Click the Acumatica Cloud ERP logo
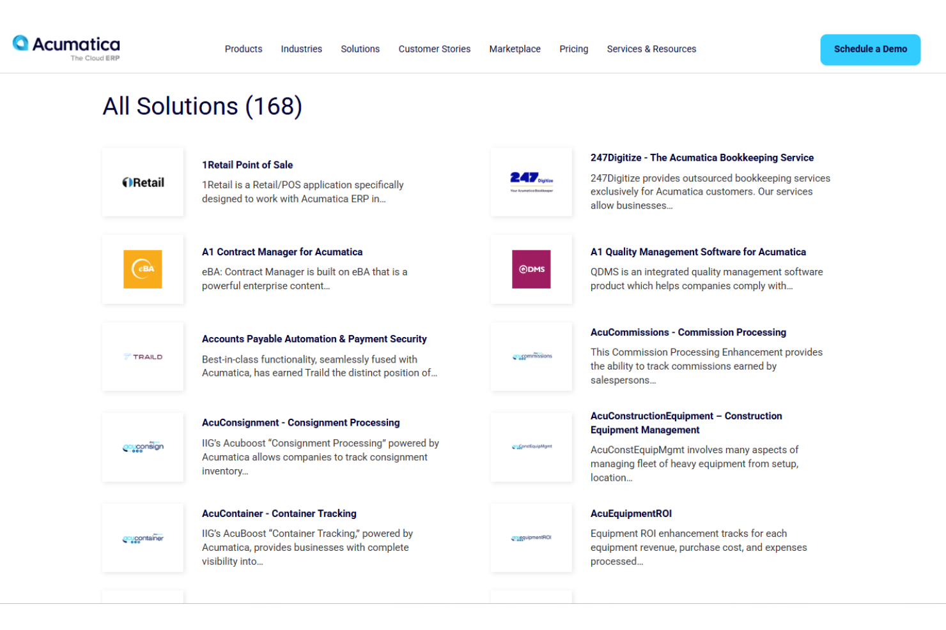 click(65, 48)
